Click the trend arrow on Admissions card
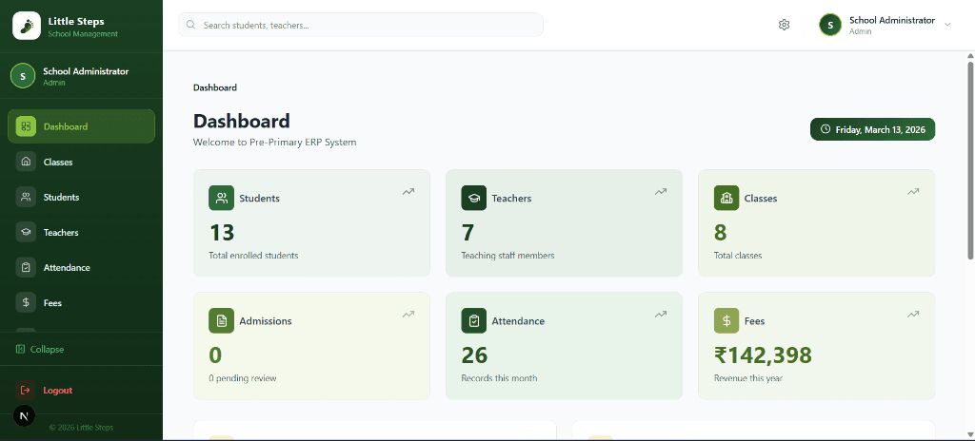Viewport: 975px width, 441px height. click(x=408, y=315)
